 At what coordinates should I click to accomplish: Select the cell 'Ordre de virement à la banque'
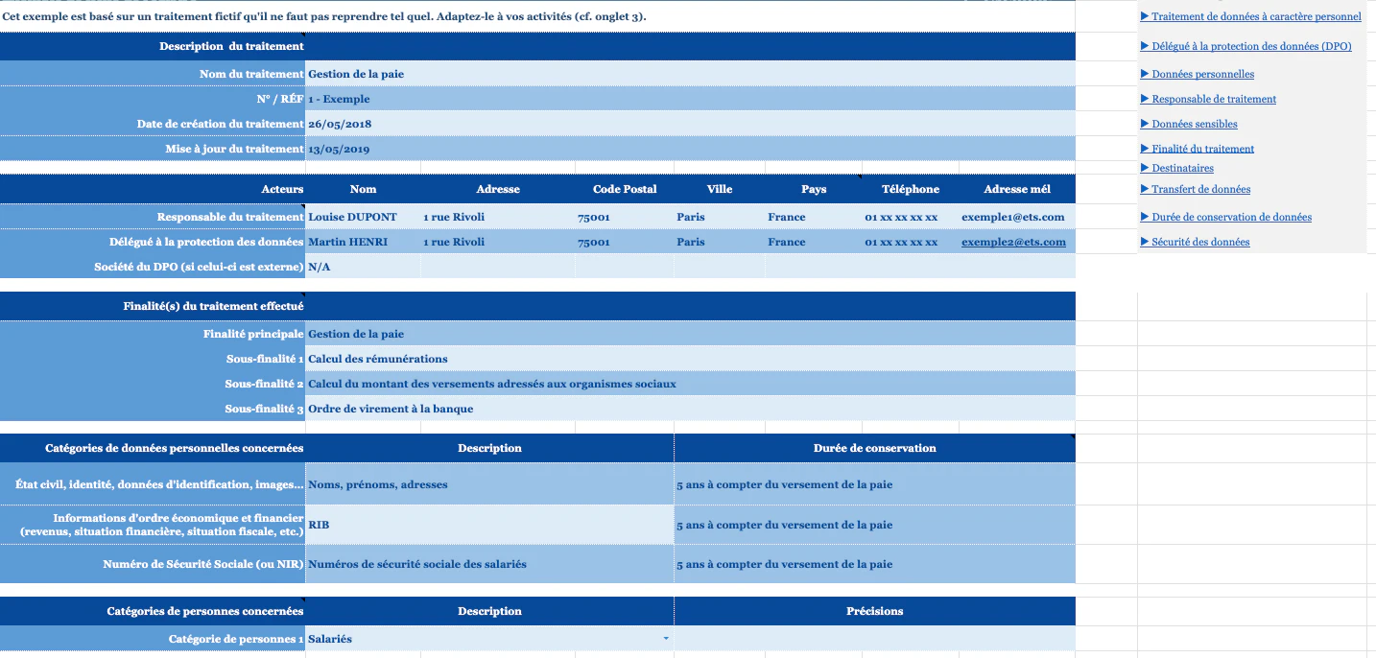click(x=690, y=409)
